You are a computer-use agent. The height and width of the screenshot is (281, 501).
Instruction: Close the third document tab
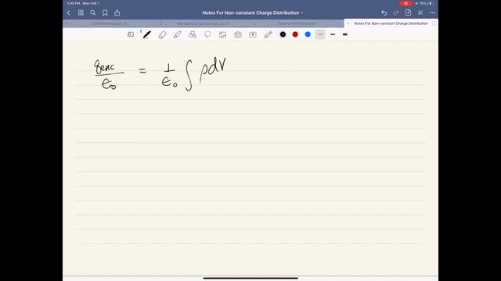pyautogui.click(x=254, y=23)
